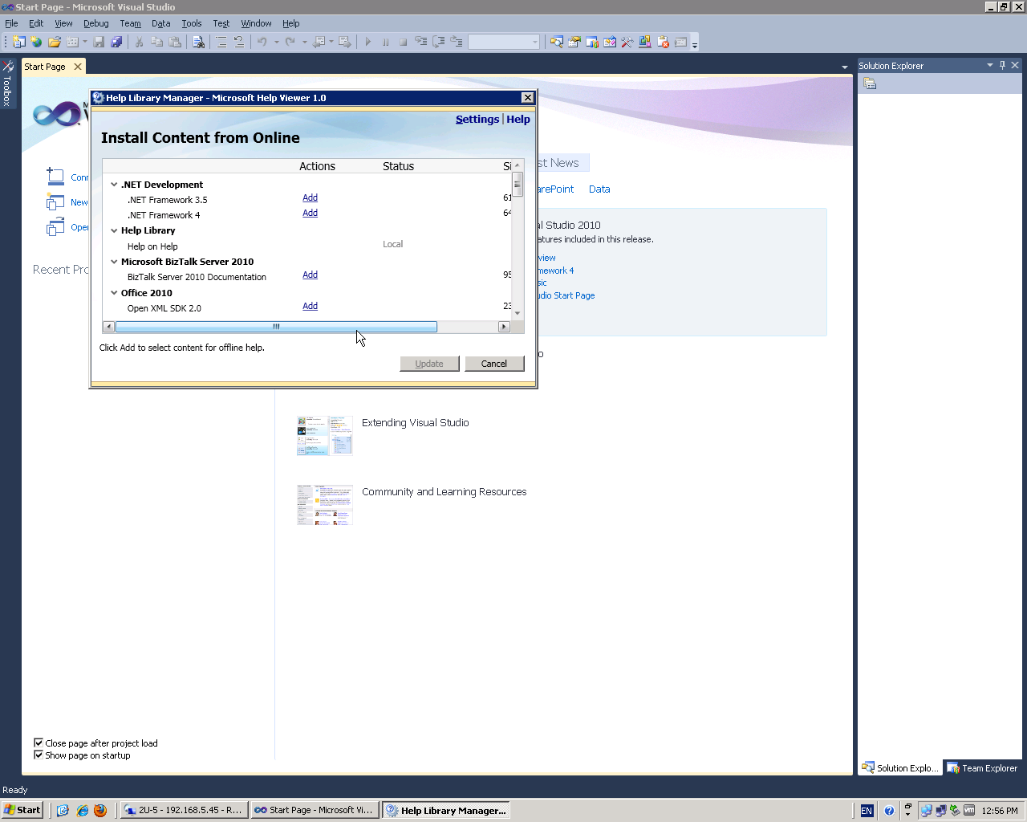Click the Start Debugging play icon
The height and width of the screenshot is (822, 1027).
pos(368,42)
